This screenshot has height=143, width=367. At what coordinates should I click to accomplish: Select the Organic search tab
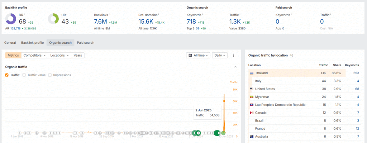(60, 43)
